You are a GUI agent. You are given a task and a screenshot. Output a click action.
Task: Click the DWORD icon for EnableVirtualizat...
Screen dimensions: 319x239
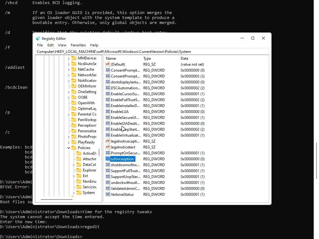coord(107,135)
